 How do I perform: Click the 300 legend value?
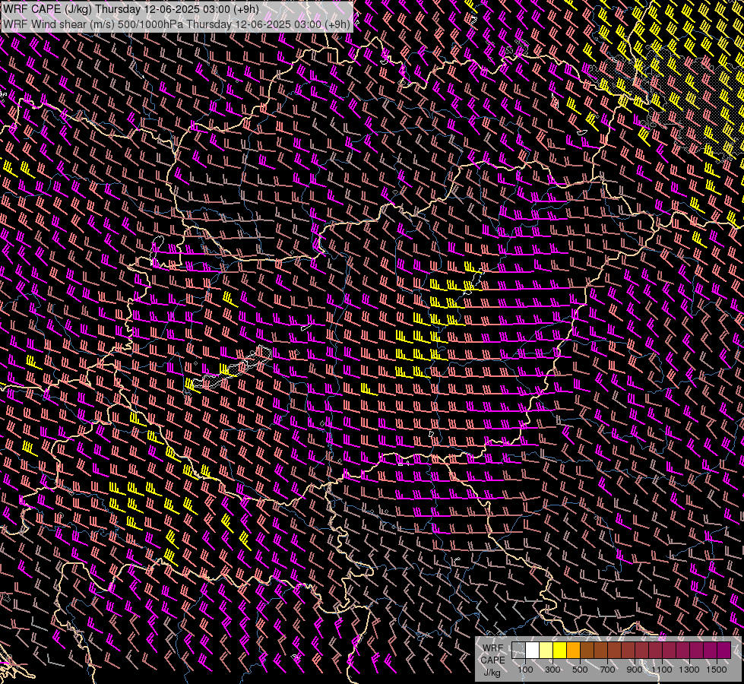[x=552, y=670]
